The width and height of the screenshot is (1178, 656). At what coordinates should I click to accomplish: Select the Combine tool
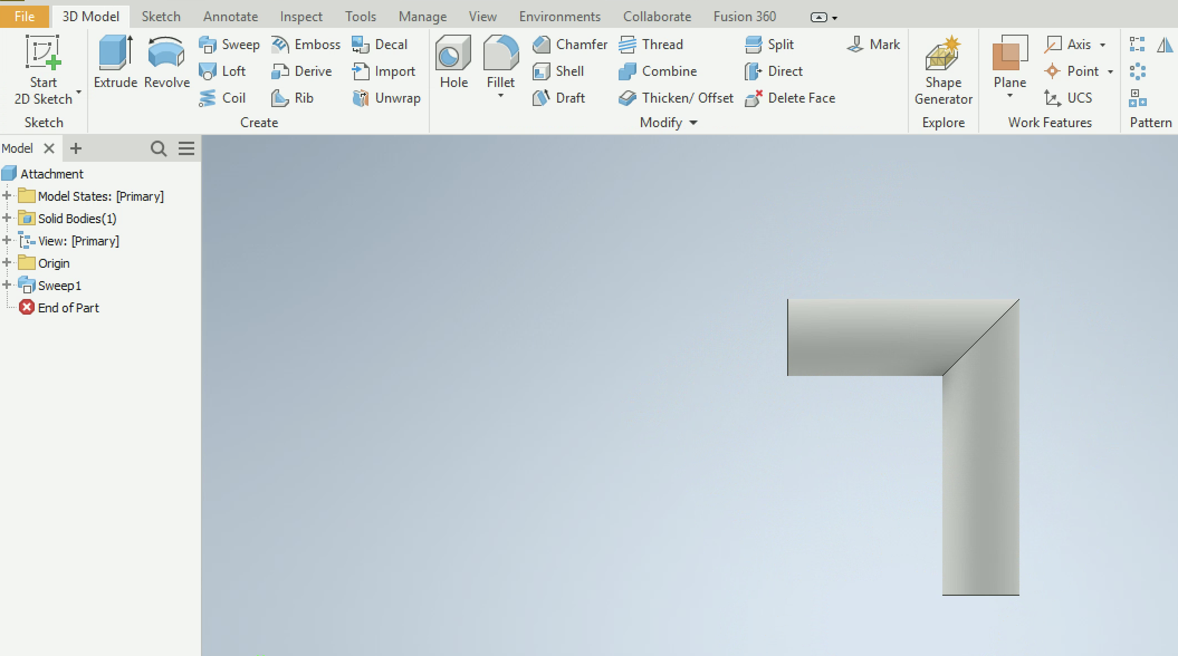[659, 71]
